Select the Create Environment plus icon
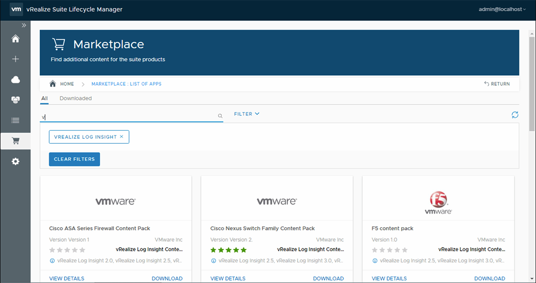 click(15, 58)
